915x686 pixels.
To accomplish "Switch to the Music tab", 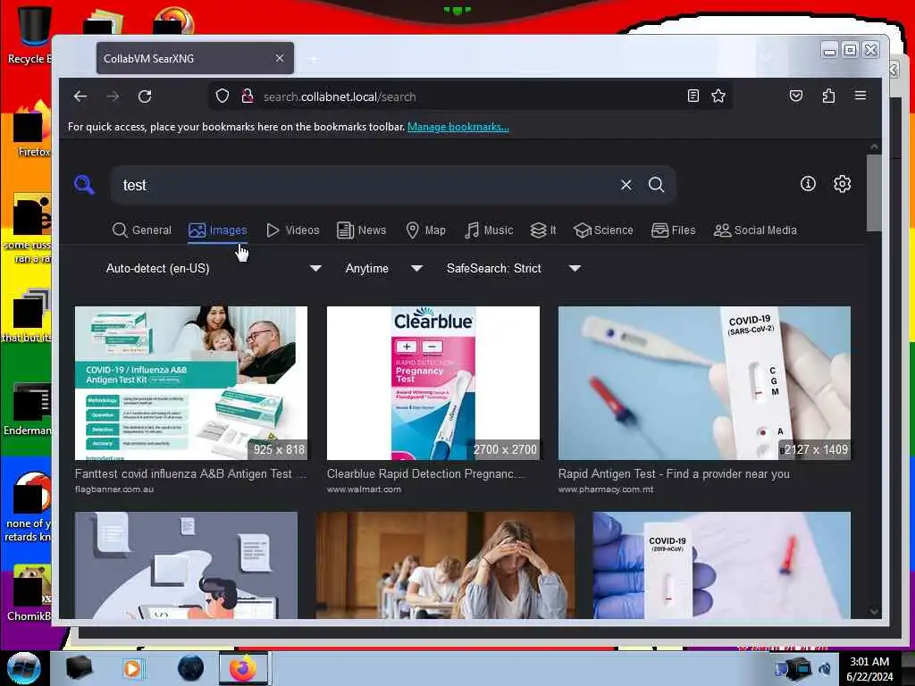I will coord(489,230).
